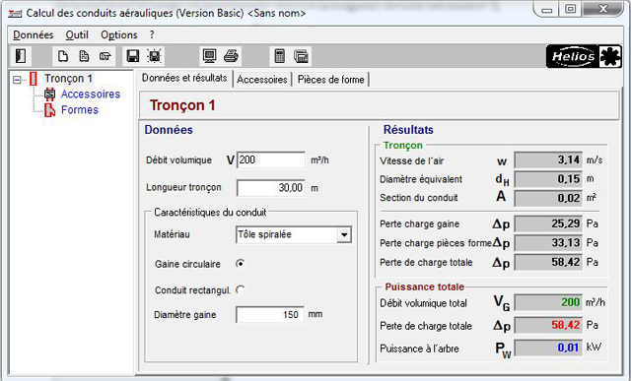Click the Puissance totale group label

point(425,286)
